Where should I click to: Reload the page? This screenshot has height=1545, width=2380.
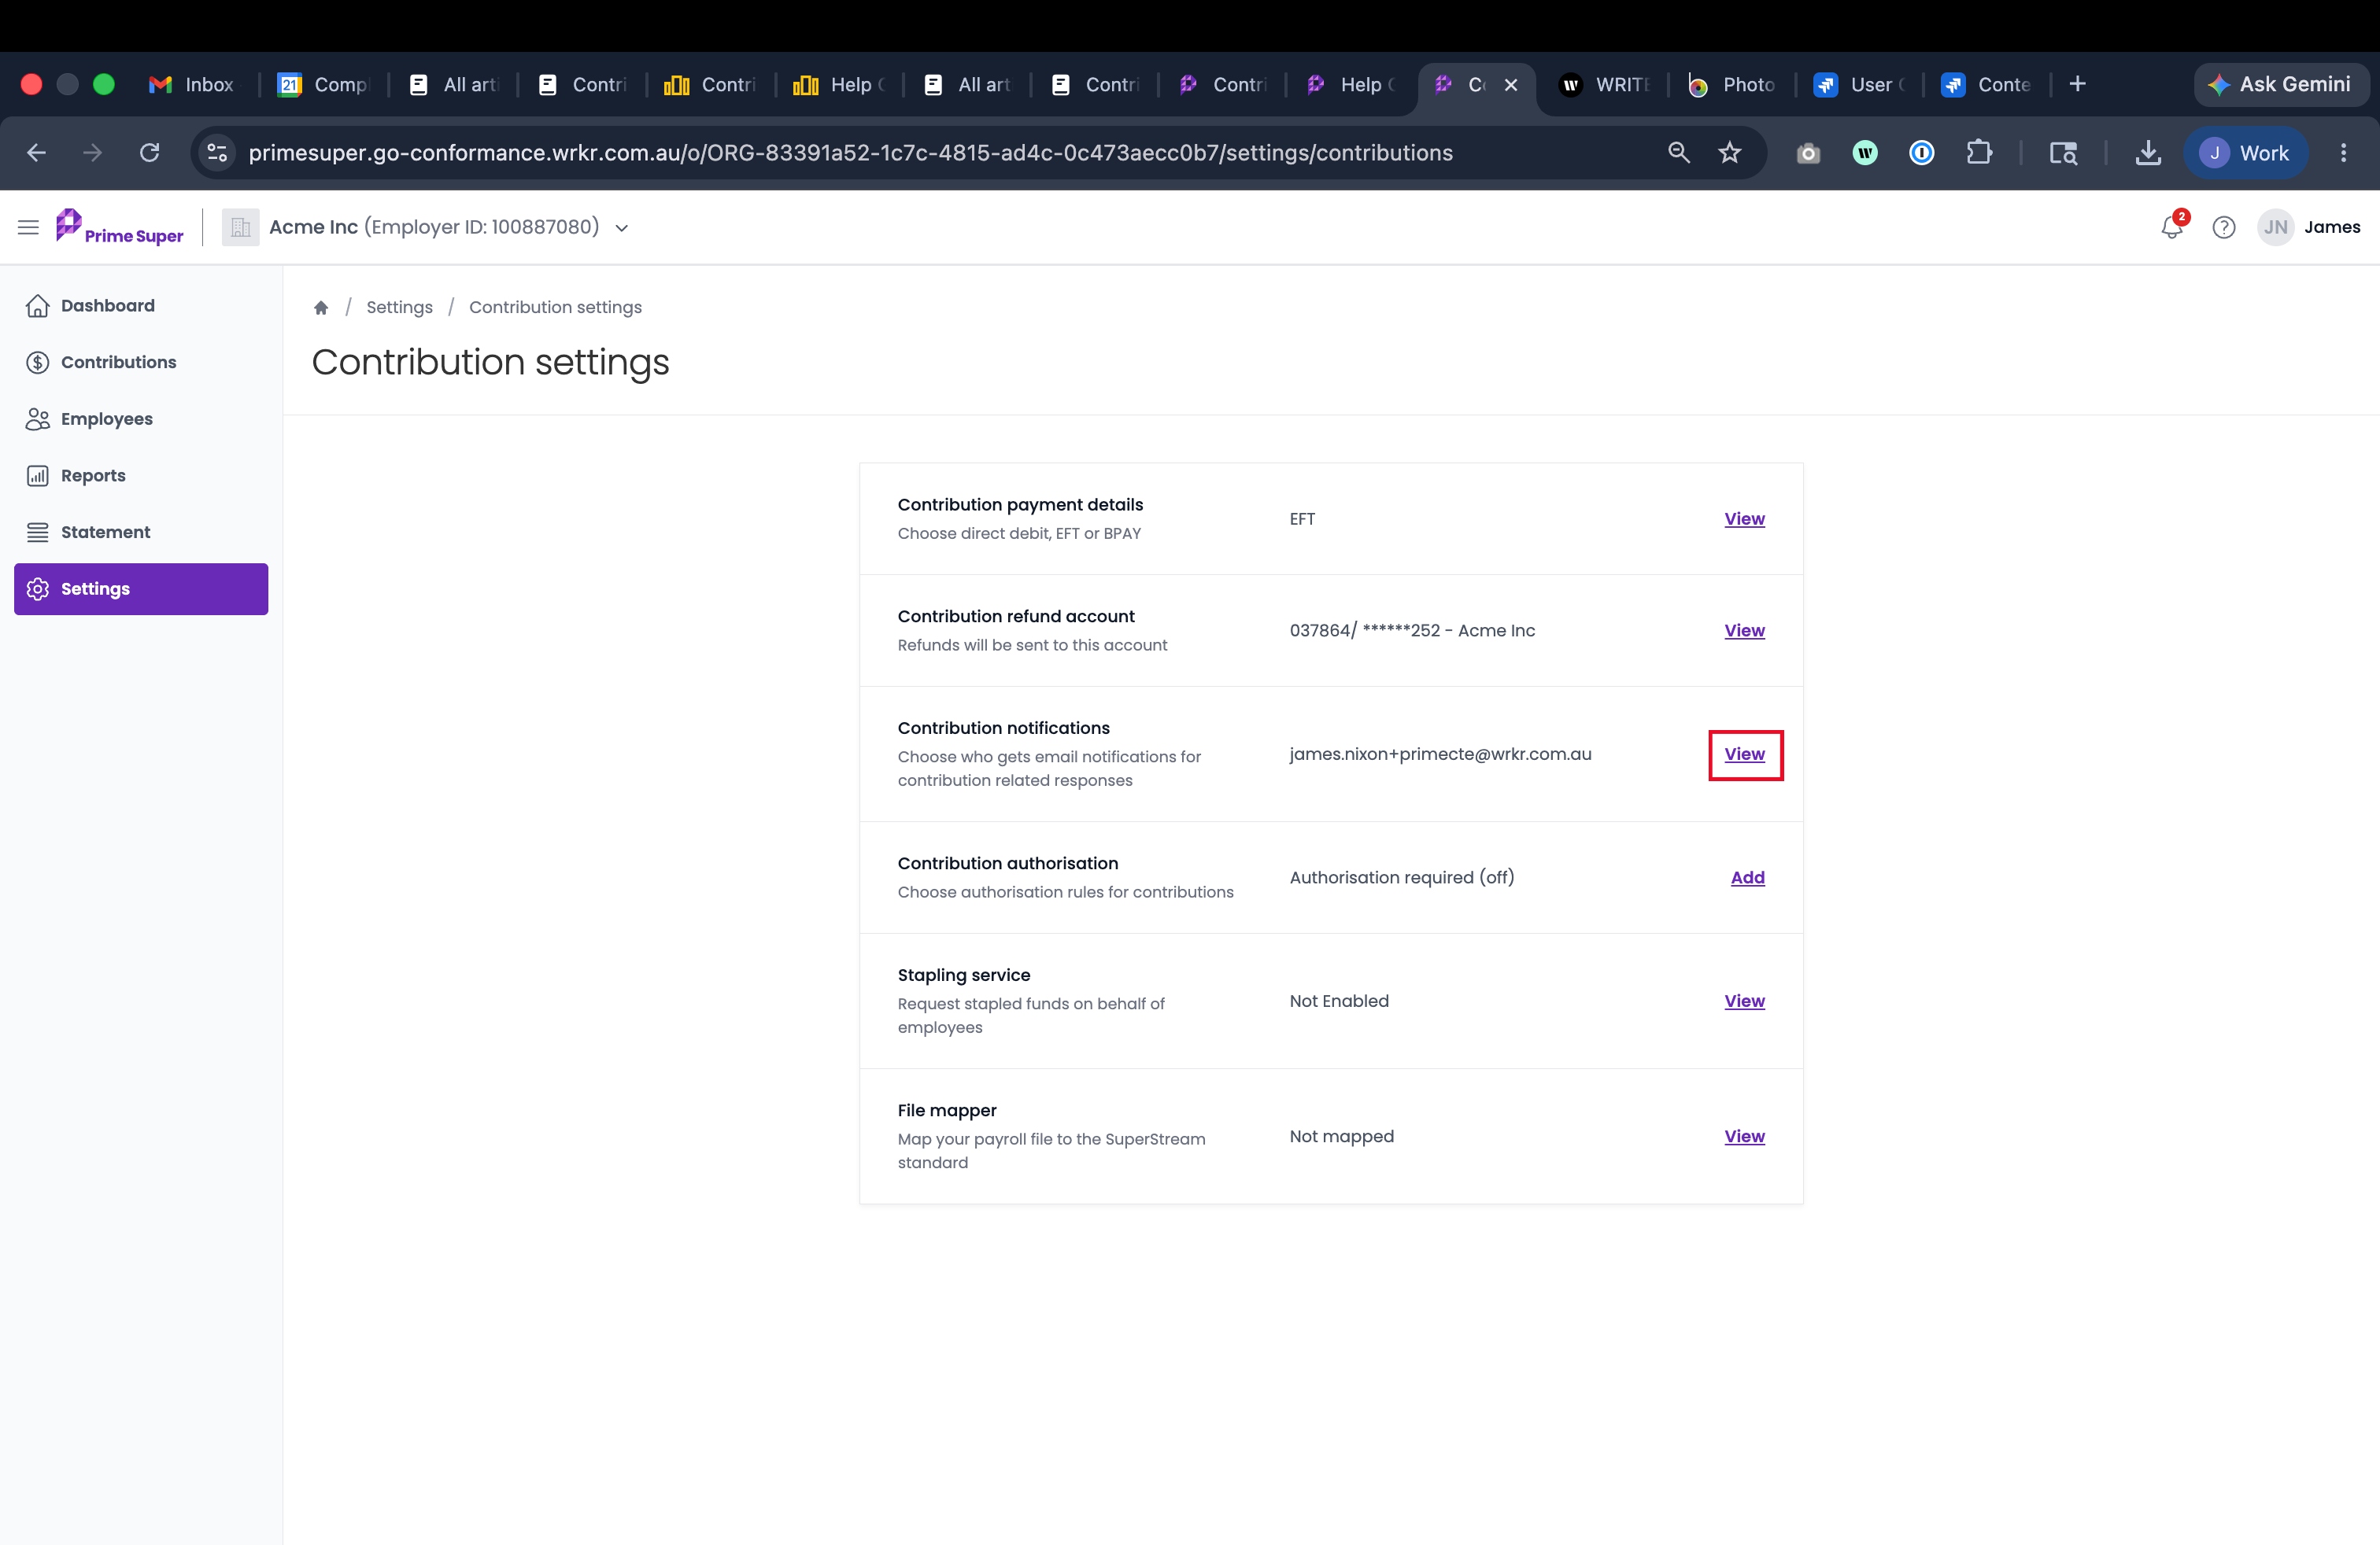coord(149,153)
